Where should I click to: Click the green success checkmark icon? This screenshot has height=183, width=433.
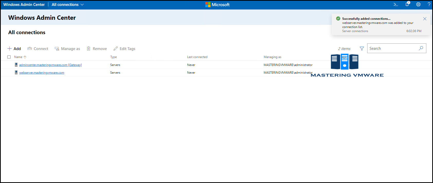coord(338,18)
